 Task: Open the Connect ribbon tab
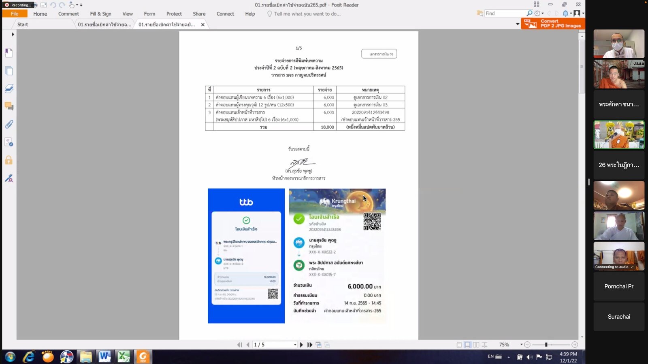click(x=225, y=14)
